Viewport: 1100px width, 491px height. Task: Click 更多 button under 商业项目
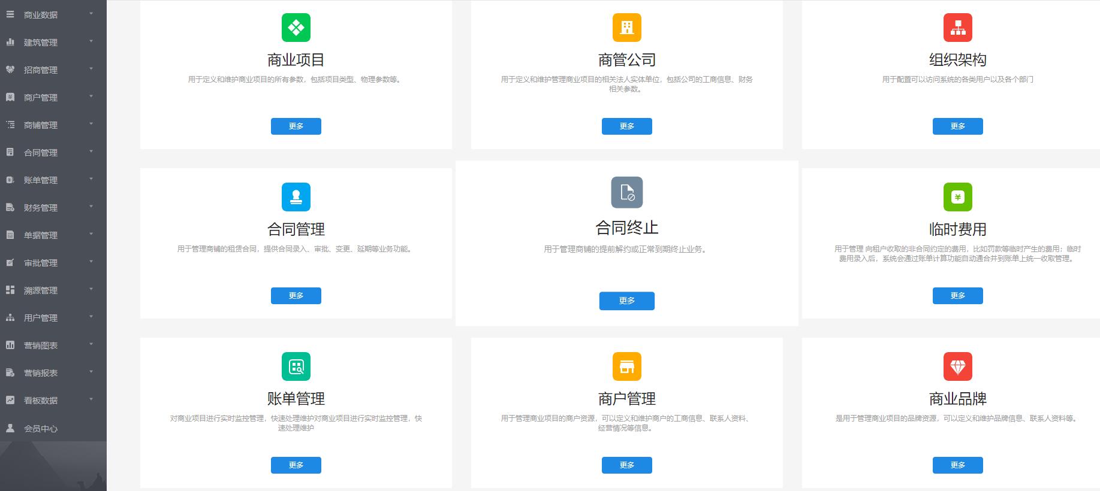click(x=296, y=126)
